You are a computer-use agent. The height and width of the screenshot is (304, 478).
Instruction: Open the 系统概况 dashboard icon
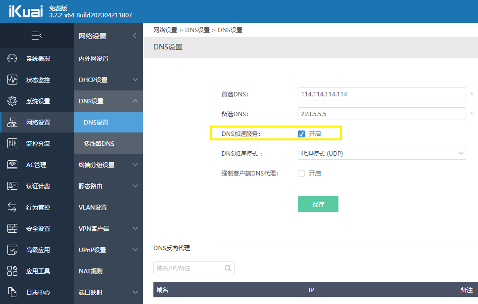(x=12, y=58)
